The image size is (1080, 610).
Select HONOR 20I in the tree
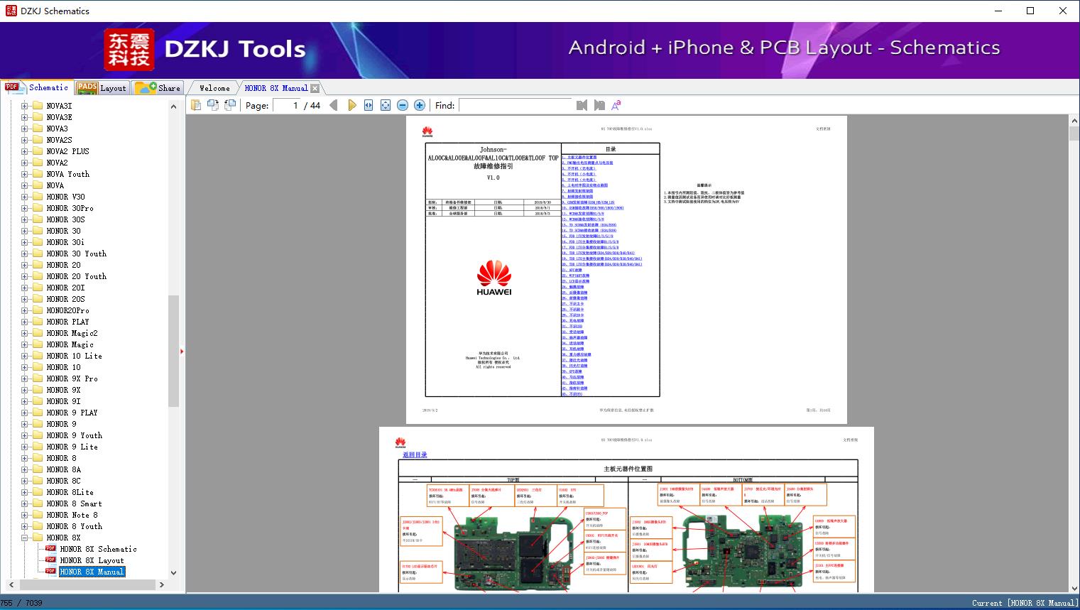click(65, 288)
